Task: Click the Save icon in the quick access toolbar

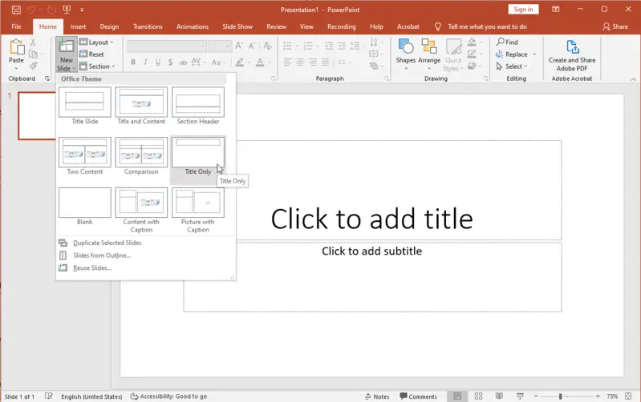Action: coord(16,10)
